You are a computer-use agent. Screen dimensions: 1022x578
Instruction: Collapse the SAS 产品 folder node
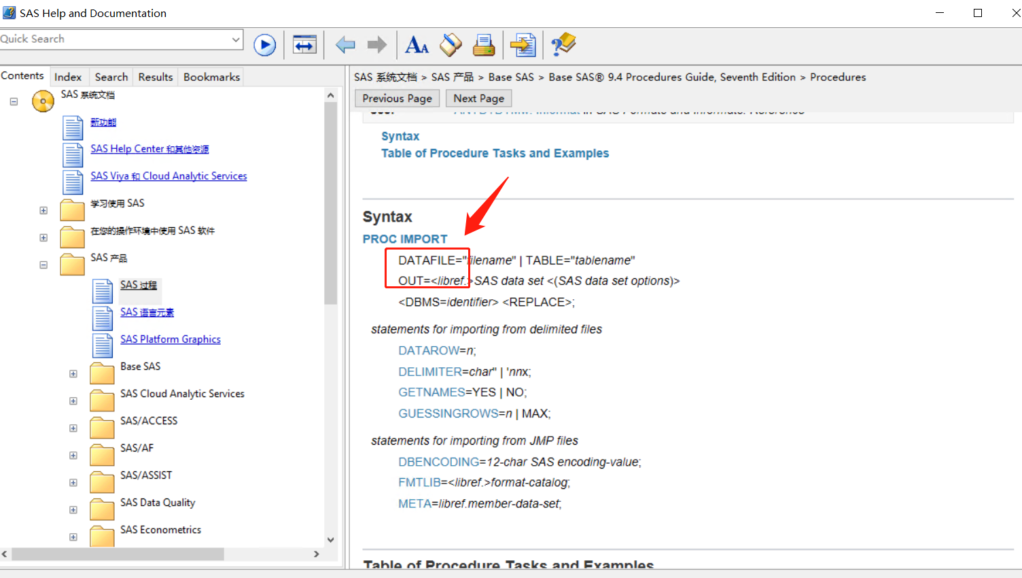tap(43, 265)
